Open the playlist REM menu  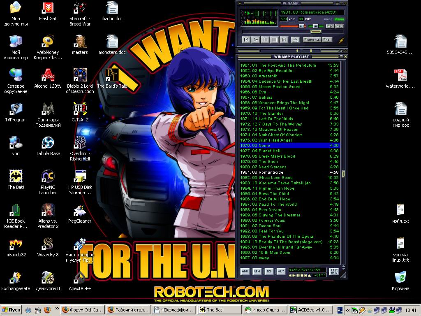pos(257,272)
